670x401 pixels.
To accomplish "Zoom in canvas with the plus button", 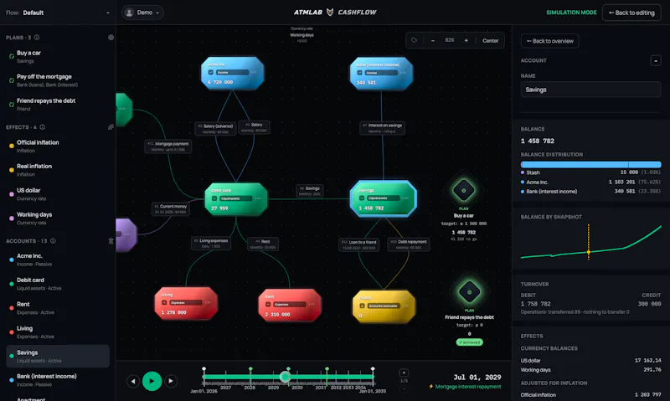I will (466, 40).
